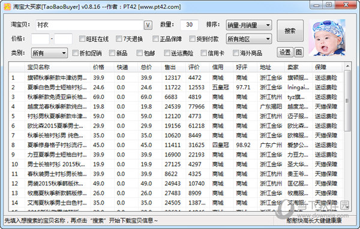Click the 评价 column header
The height and width of the screenshot is (229, 360).
point(197,67)
